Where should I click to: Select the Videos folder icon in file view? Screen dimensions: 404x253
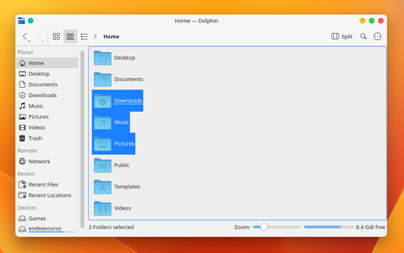[103, 208]
